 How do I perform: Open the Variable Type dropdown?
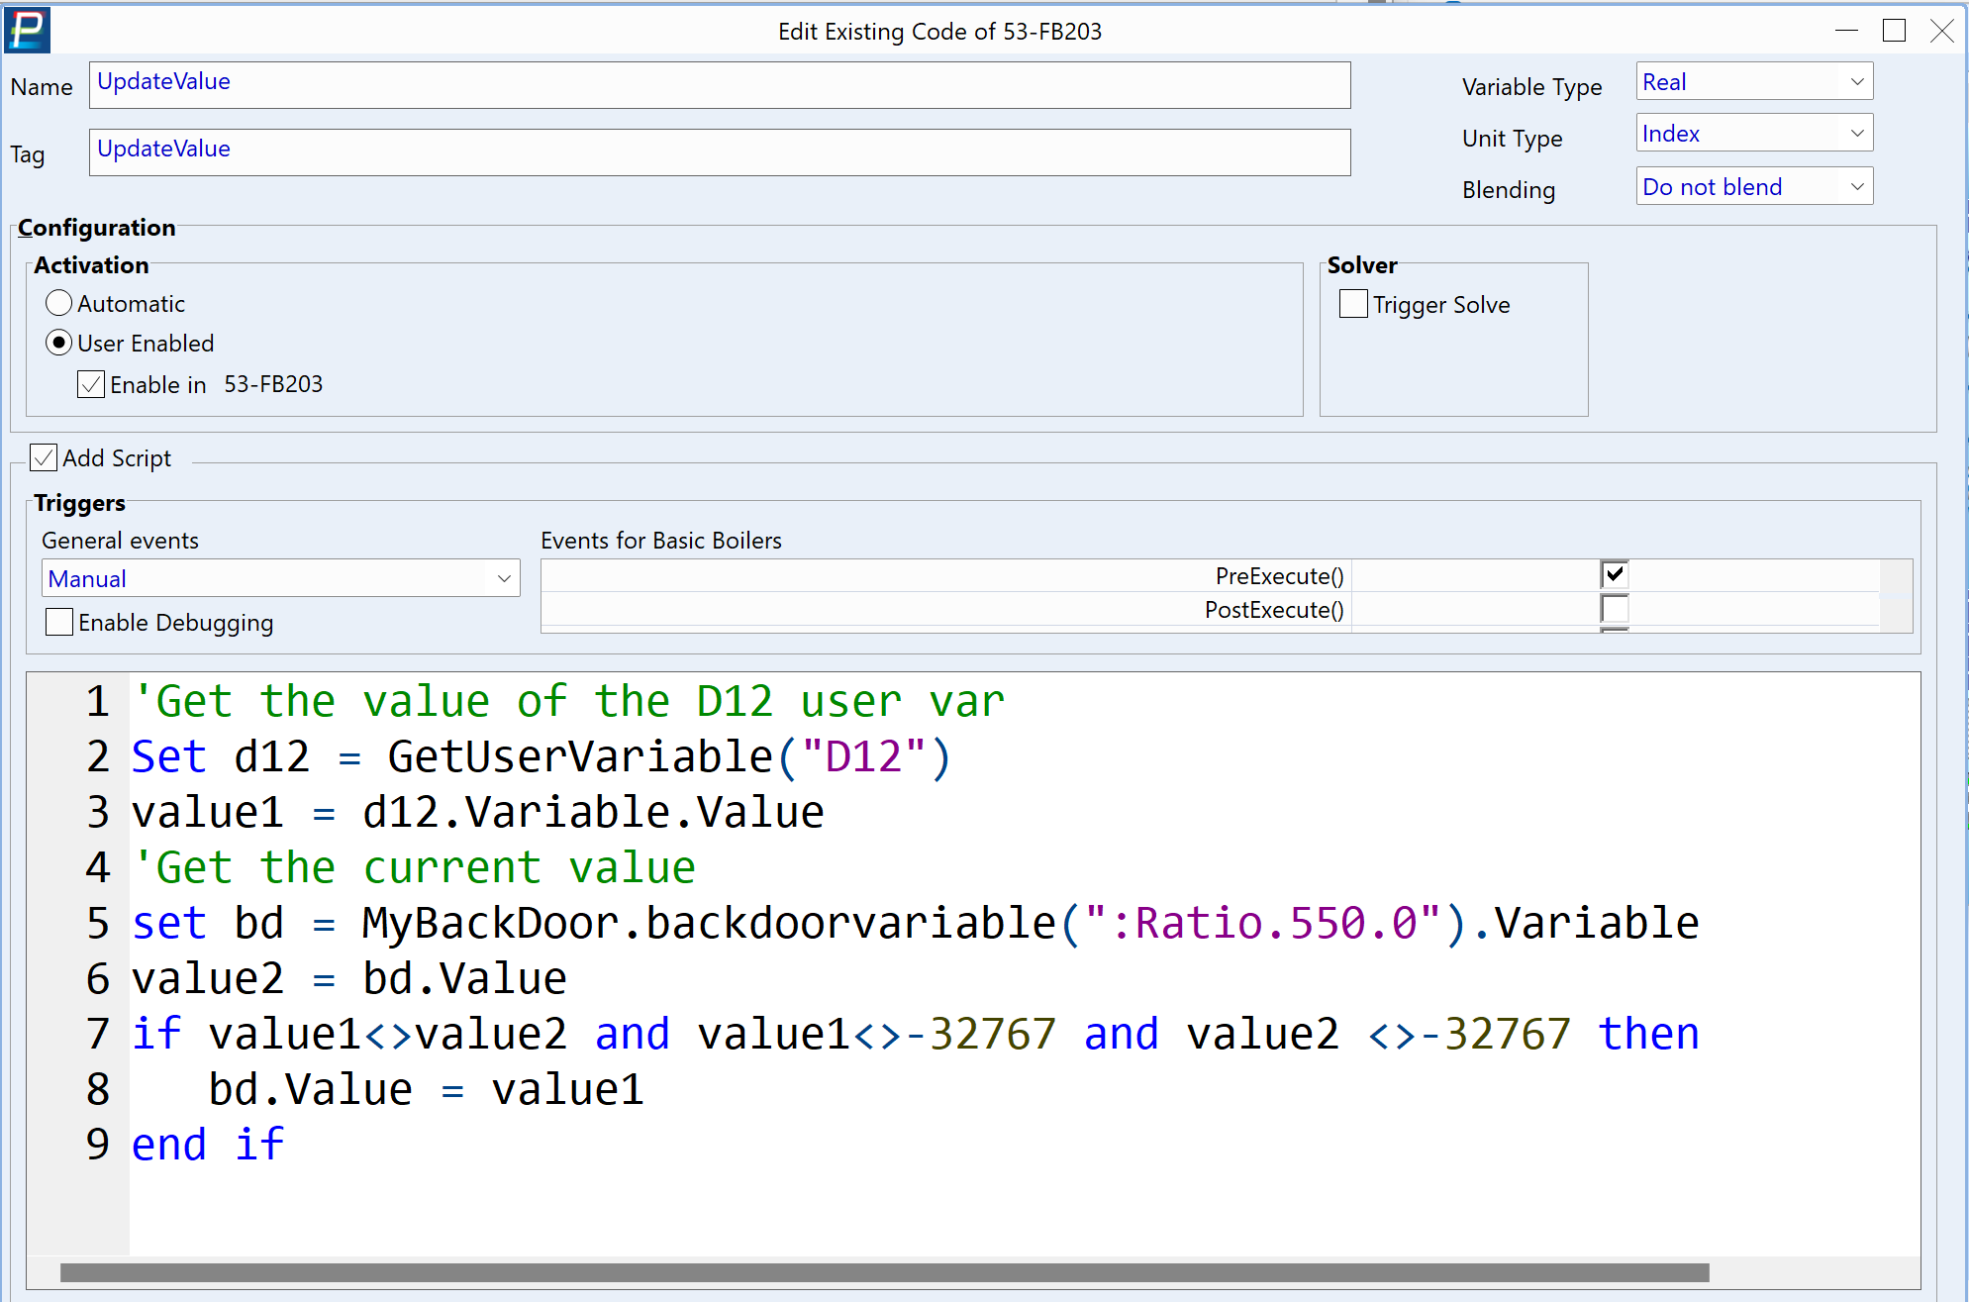[1754, 82]
